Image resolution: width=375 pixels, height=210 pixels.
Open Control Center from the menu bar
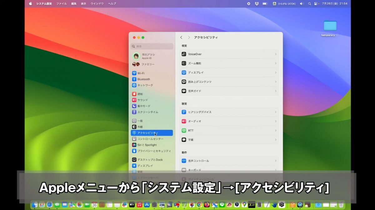pos(316,4)
